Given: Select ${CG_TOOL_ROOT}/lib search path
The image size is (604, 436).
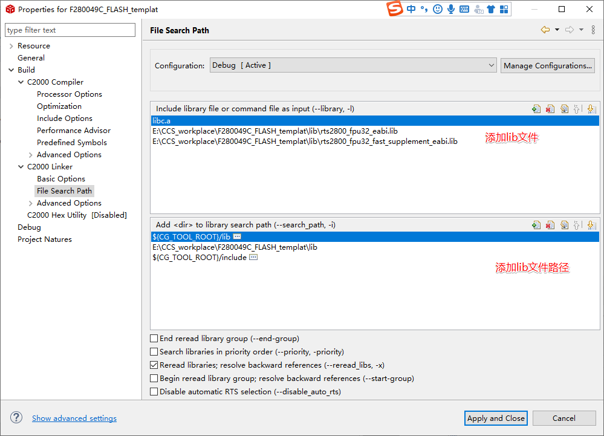Looking at the screenshot, I should click(x=375, y=236).
